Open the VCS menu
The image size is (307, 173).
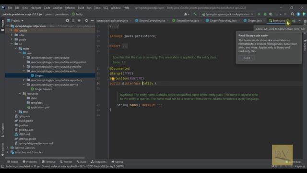(106, 8)
